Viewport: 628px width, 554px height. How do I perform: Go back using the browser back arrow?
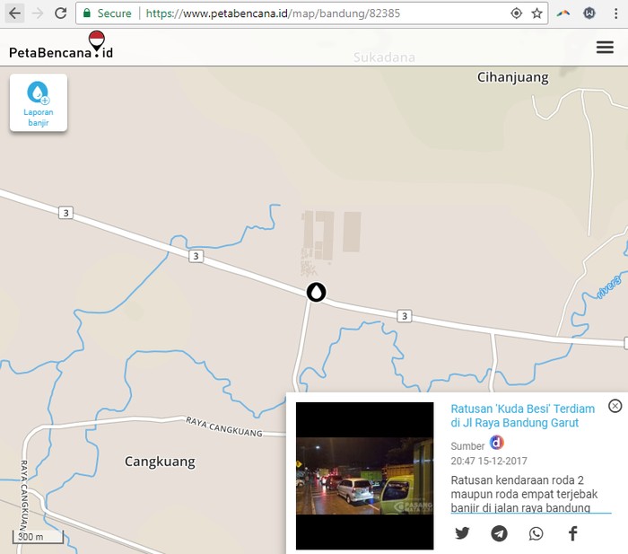click(x=15, y=13)
